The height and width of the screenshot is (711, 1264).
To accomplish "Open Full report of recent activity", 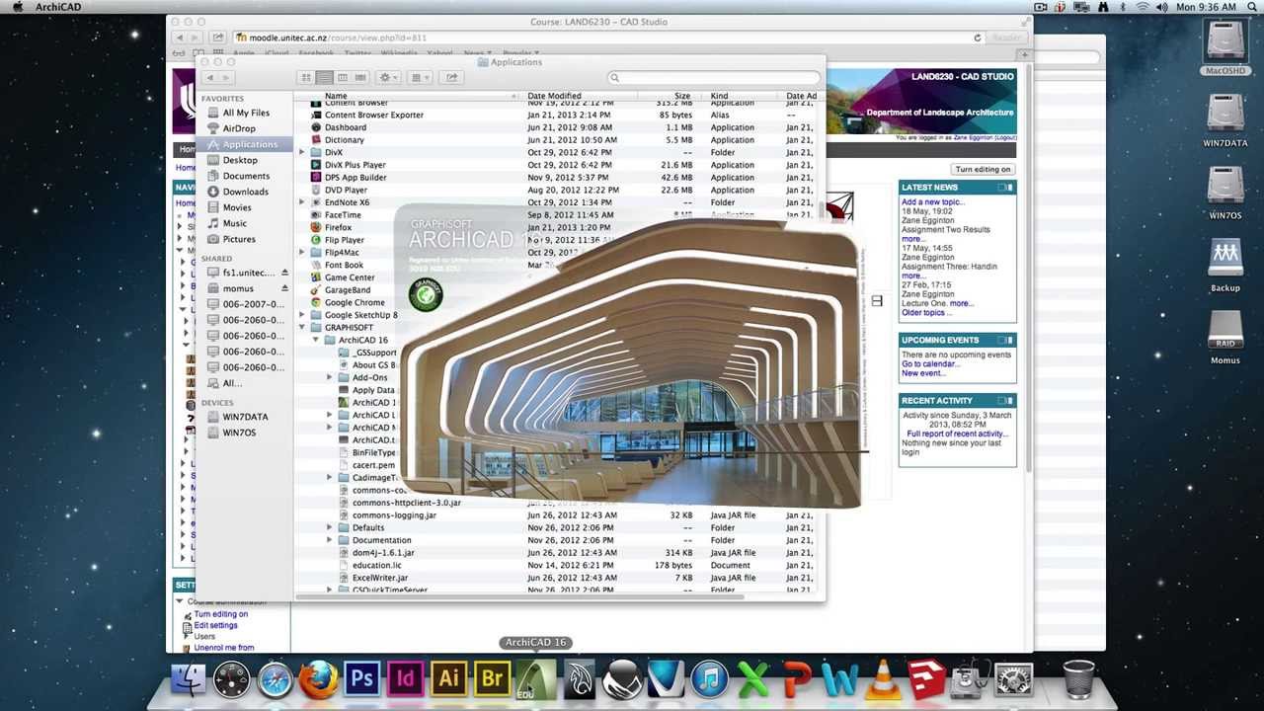I will [957, 434].
